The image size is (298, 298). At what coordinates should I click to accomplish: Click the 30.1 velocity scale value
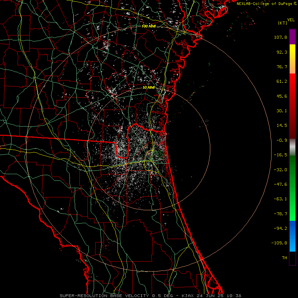click(282, 111)
